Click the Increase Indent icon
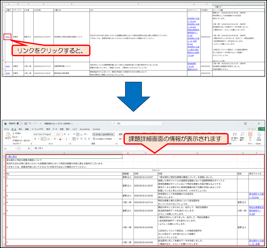This screenshot has width=267, height=248. coord(89,139)
